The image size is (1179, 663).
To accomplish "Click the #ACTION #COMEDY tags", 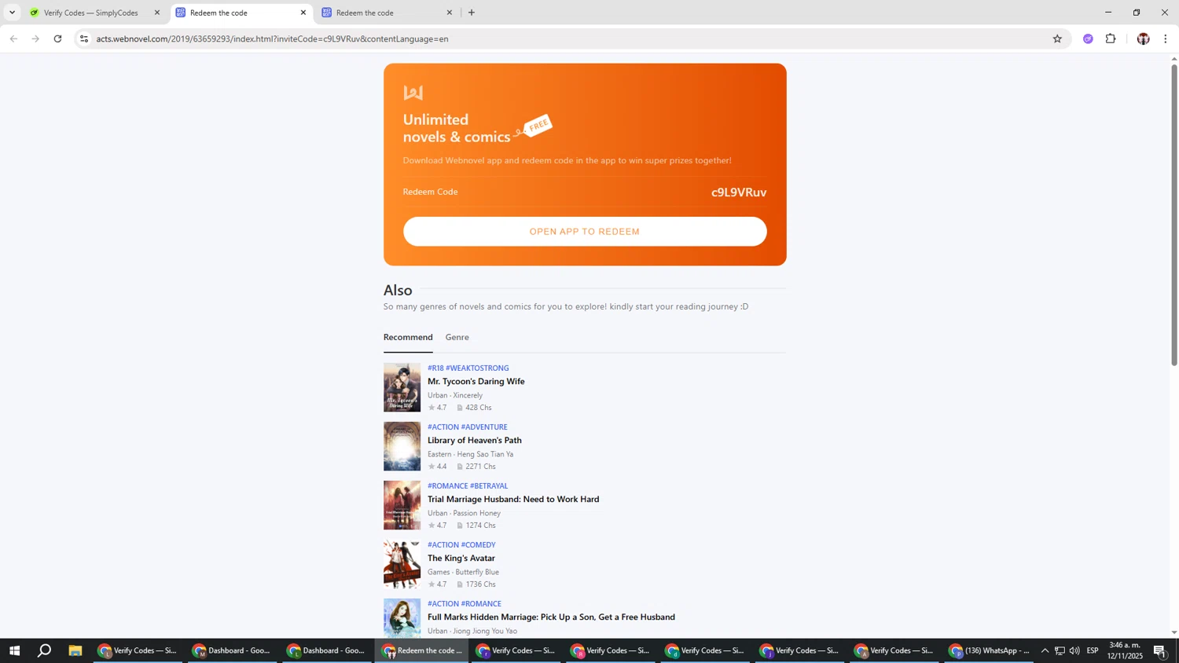I will [461, 545].
